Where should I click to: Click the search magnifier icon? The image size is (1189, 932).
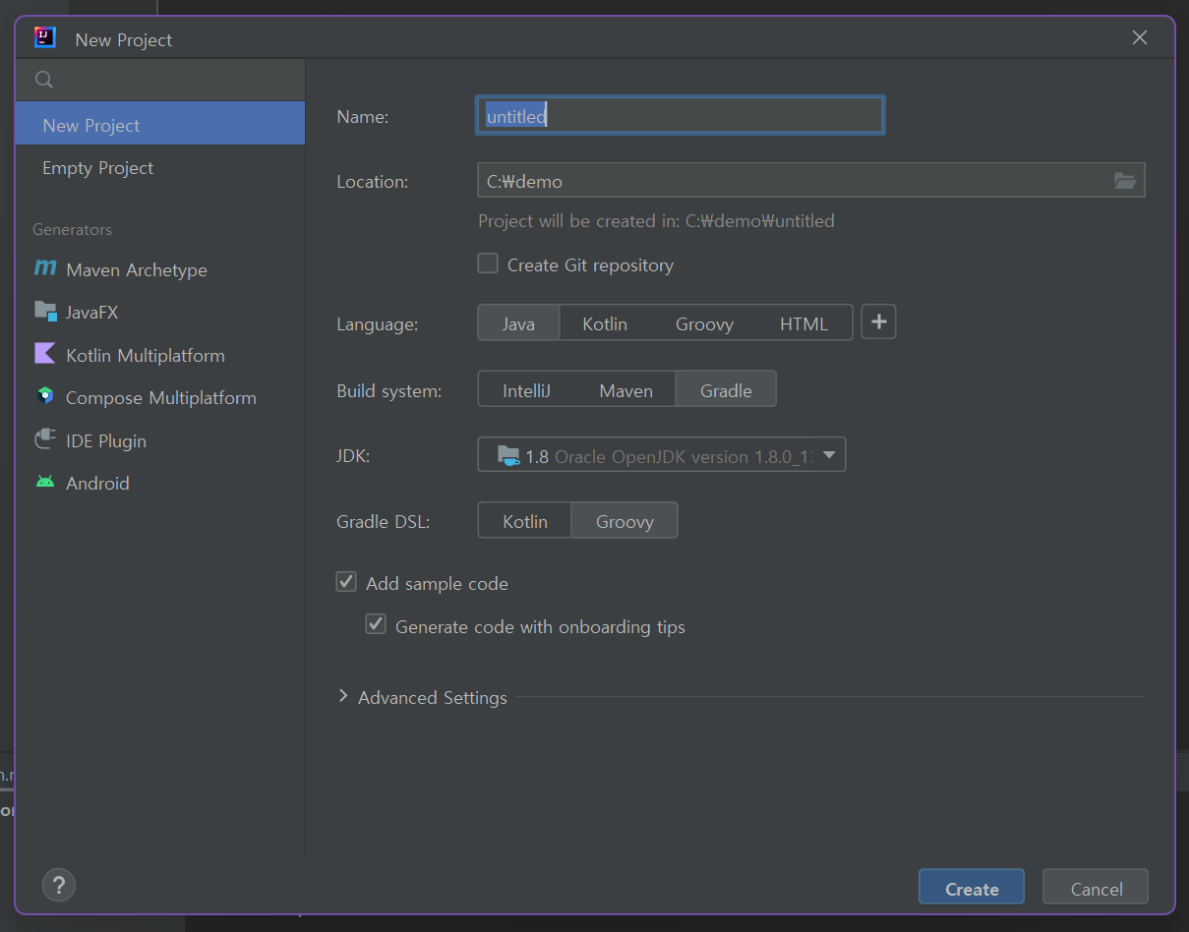point(44,80)
